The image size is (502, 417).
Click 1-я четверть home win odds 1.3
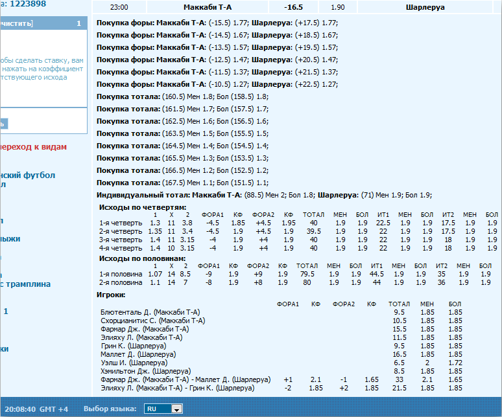[x=155, y=223]
